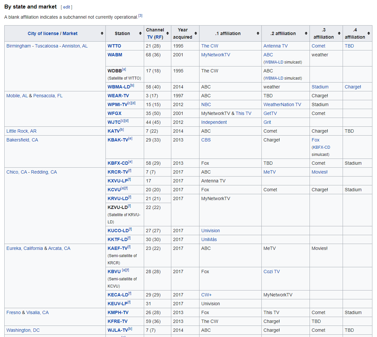
Task: Open the KXVU-LP station link
Action: coord(118,181)
